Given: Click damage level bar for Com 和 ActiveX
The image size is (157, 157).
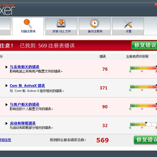Looking at the screenshot, I should (143, 87).
